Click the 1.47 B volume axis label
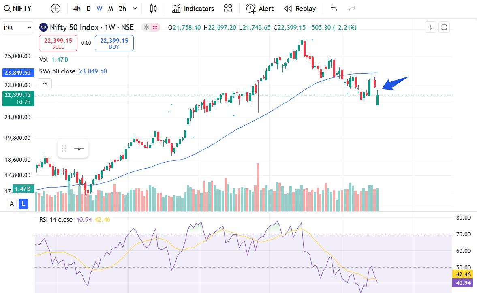Image resolution: width=477 pixels, height=293 pixels. (x=23, y=189)
